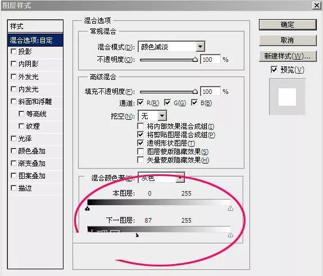This screenshot has height=276, width=323.
Task: Enable the 内阴影 checkbox
Action: [13, 64]
